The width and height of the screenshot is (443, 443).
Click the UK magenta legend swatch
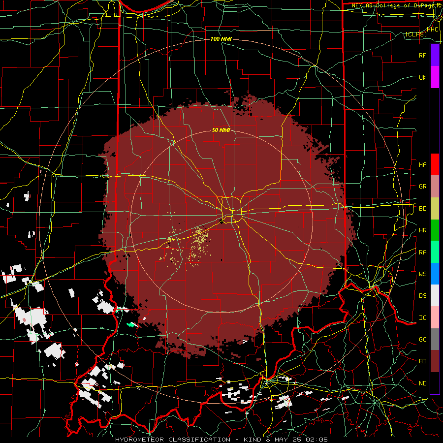pos(435,77)
